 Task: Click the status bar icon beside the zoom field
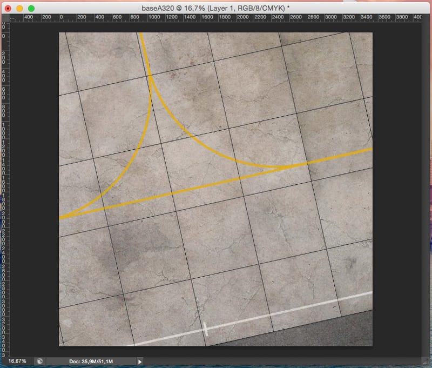(x=40, y=361)
